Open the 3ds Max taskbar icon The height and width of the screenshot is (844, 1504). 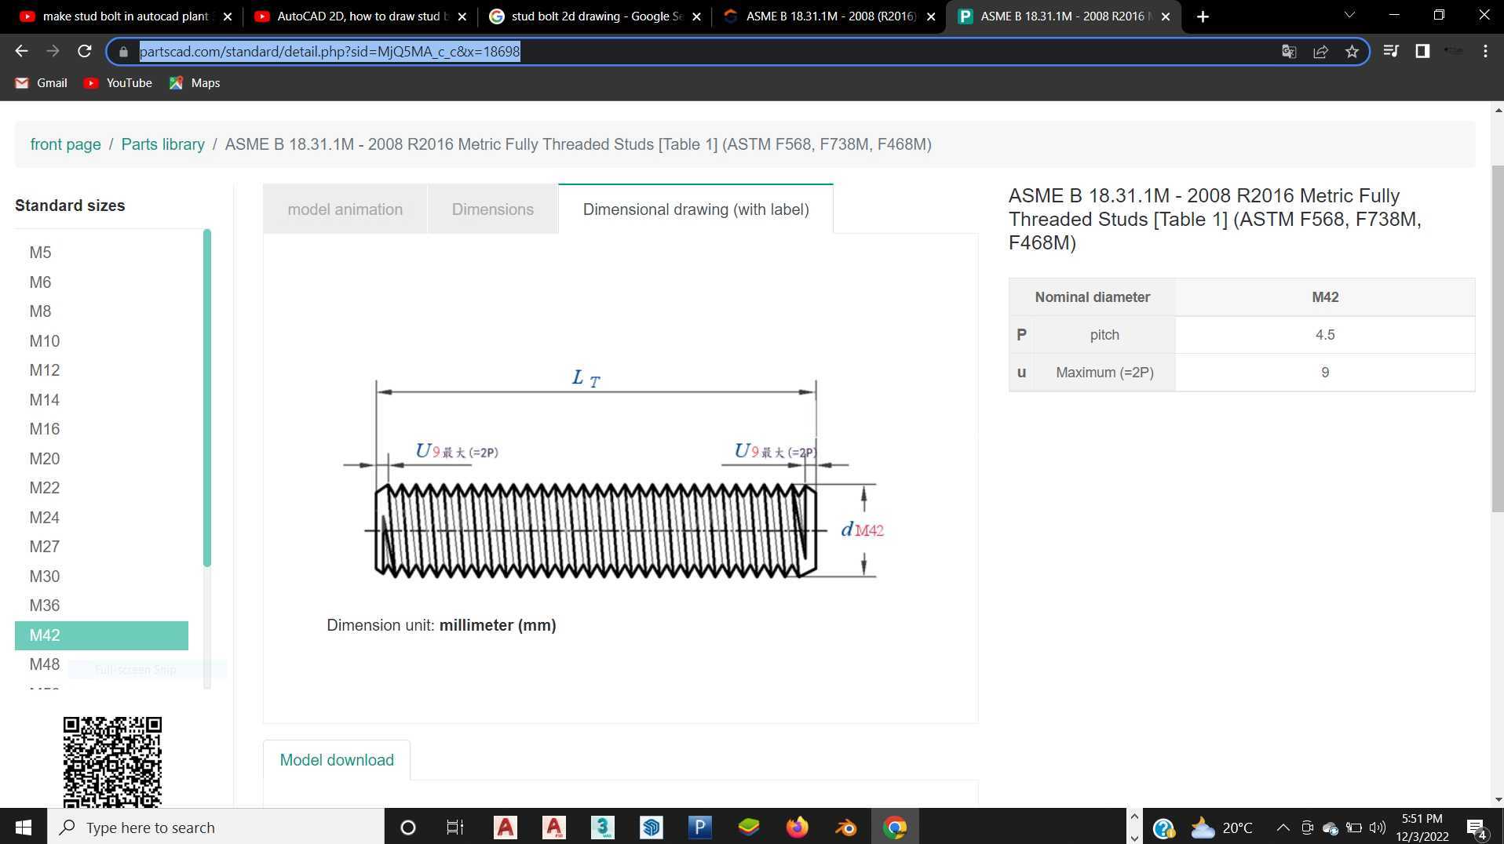[x=602, y=828]
